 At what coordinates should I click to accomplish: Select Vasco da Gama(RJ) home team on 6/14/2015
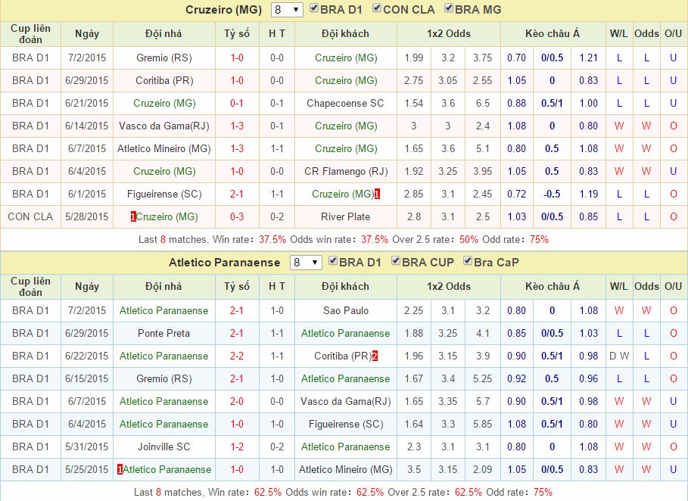[x=163, y=126]
